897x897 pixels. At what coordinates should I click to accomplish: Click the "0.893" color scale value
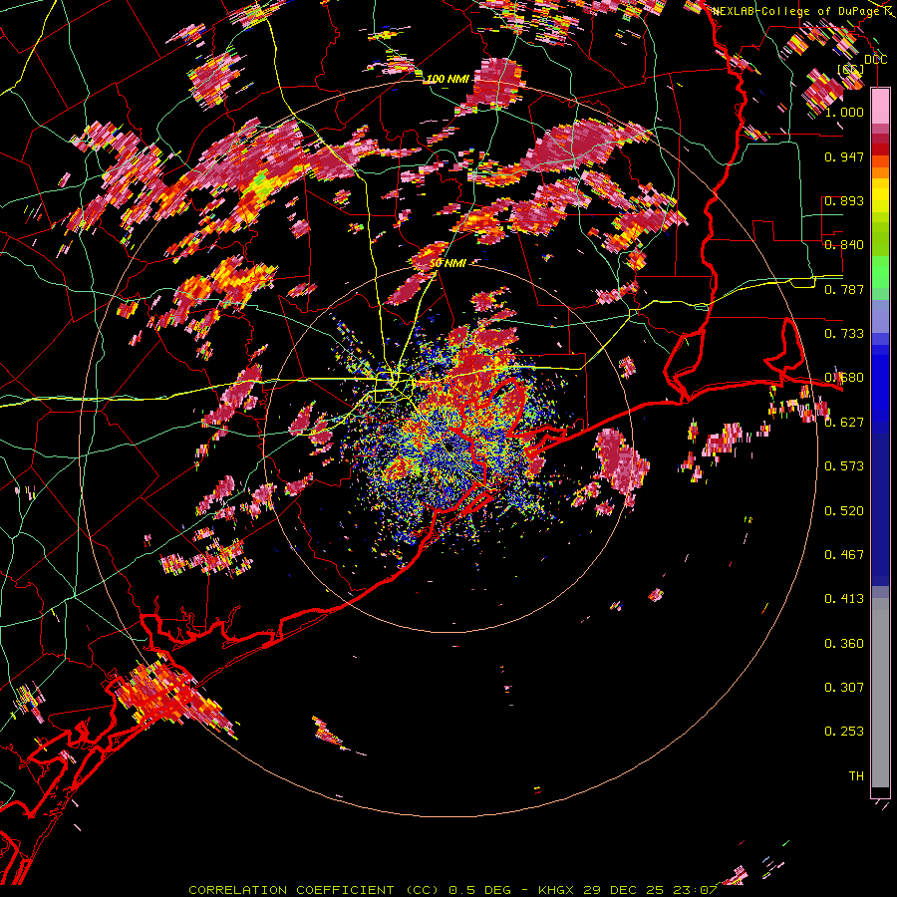tap(844, 200)
